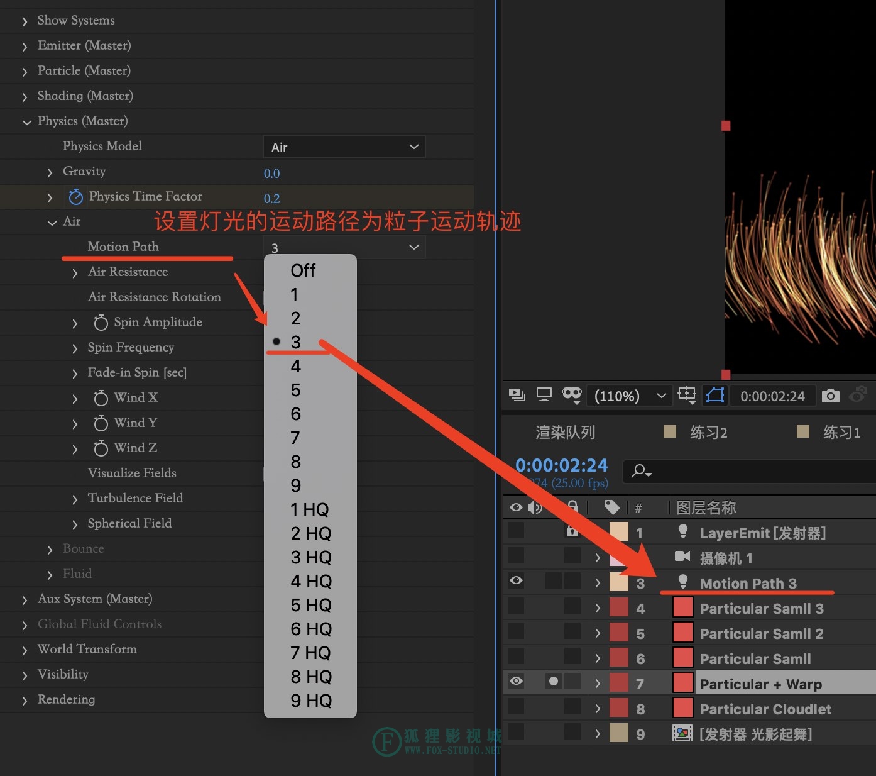Click the primary viewer monitor icon
The height and width of the screenshot is (776, 876).
click(544, 396)
